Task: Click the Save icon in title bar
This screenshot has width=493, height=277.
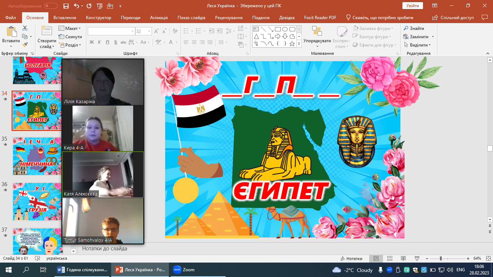Action: (66, 6)
